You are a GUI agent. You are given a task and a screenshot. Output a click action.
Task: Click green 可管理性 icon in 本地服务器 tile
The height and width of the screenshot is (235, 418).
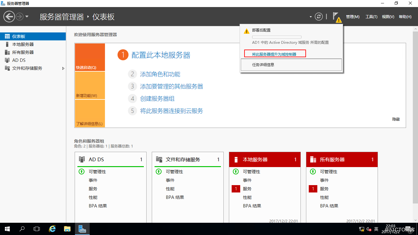click(236, 172)
